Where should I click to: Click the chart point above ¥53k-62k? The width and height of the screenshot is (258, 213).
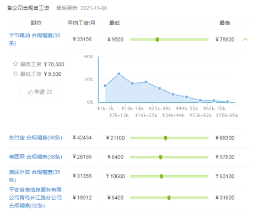click(200, 100)
